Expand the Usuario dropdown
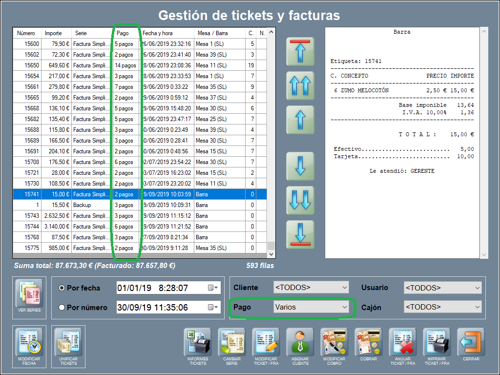500x375 pixels. 442,288
